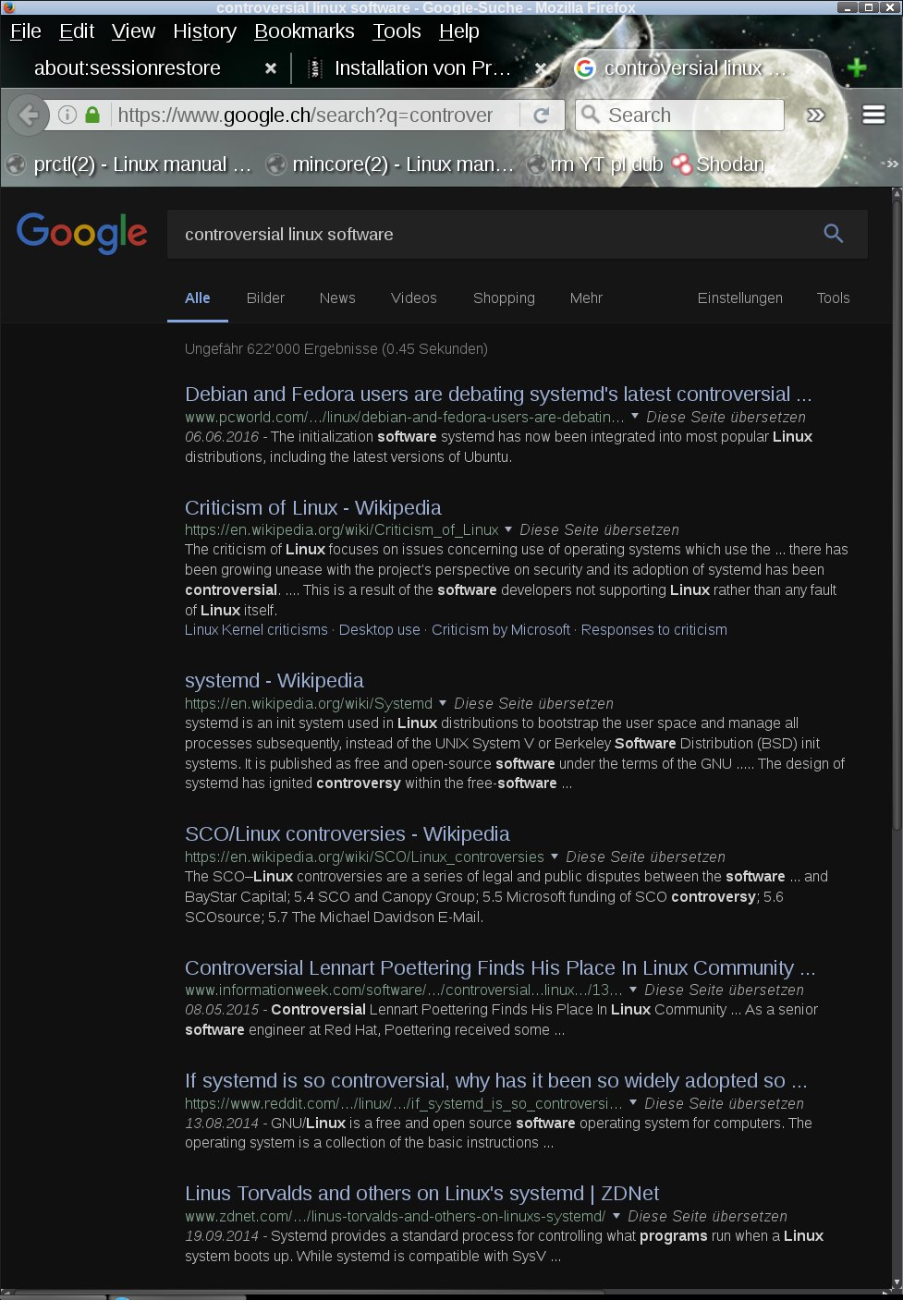The width and height of the screenshot is (903, 1300).
Task: Open the SCO/Linux controversies - Wikipedia result
Action: tap(348, 833)
